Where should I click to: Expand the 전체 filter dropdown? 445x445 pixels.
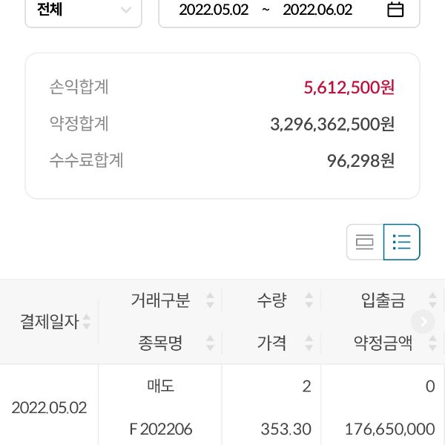pos(83,10)
